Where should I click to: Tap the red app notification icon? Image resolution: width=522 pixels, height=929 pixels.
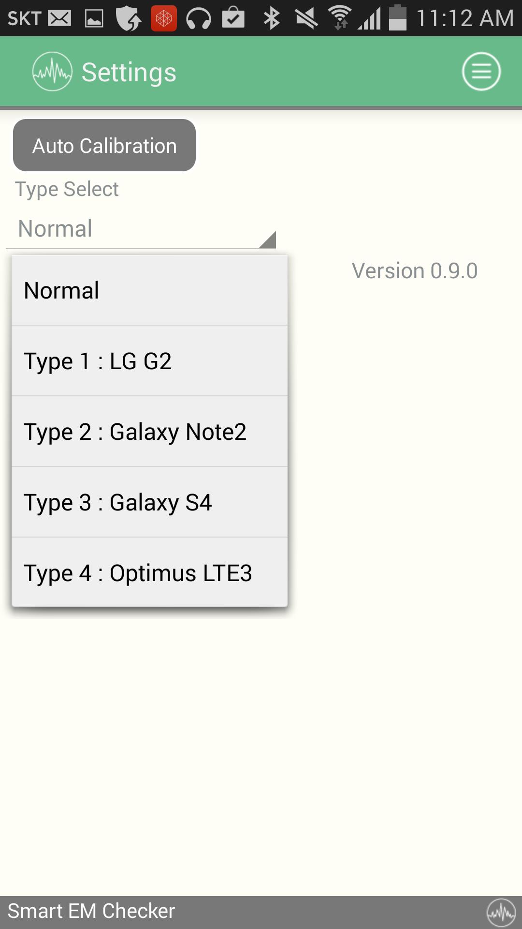[x=163, y=18]
